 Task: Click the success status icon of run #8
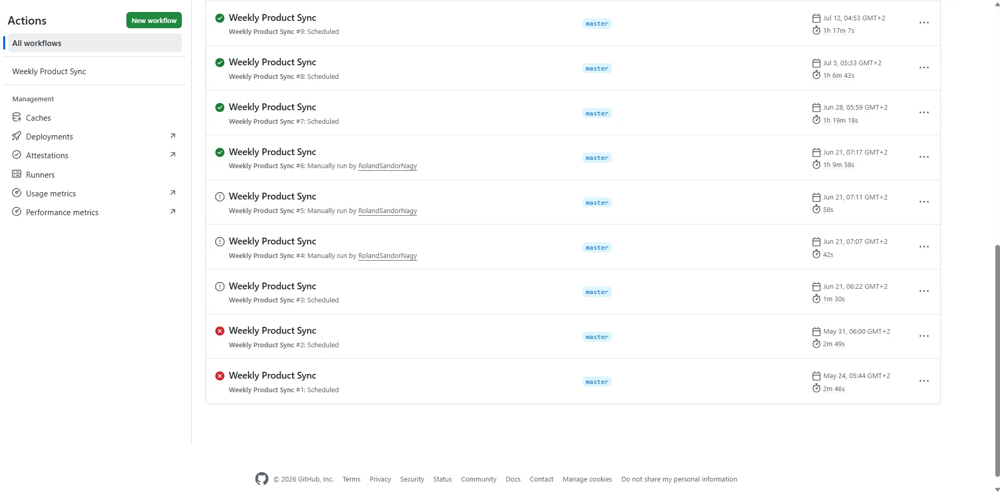[x=220, y=62]
